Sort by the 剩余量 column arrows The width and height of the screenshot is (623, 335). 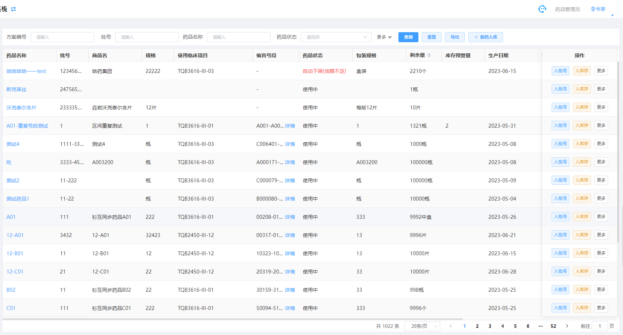pos(429,55)
